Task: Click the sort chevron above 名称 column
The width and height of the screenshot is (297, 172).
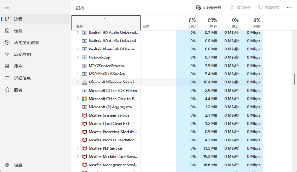Action: (x=104, y=18)
